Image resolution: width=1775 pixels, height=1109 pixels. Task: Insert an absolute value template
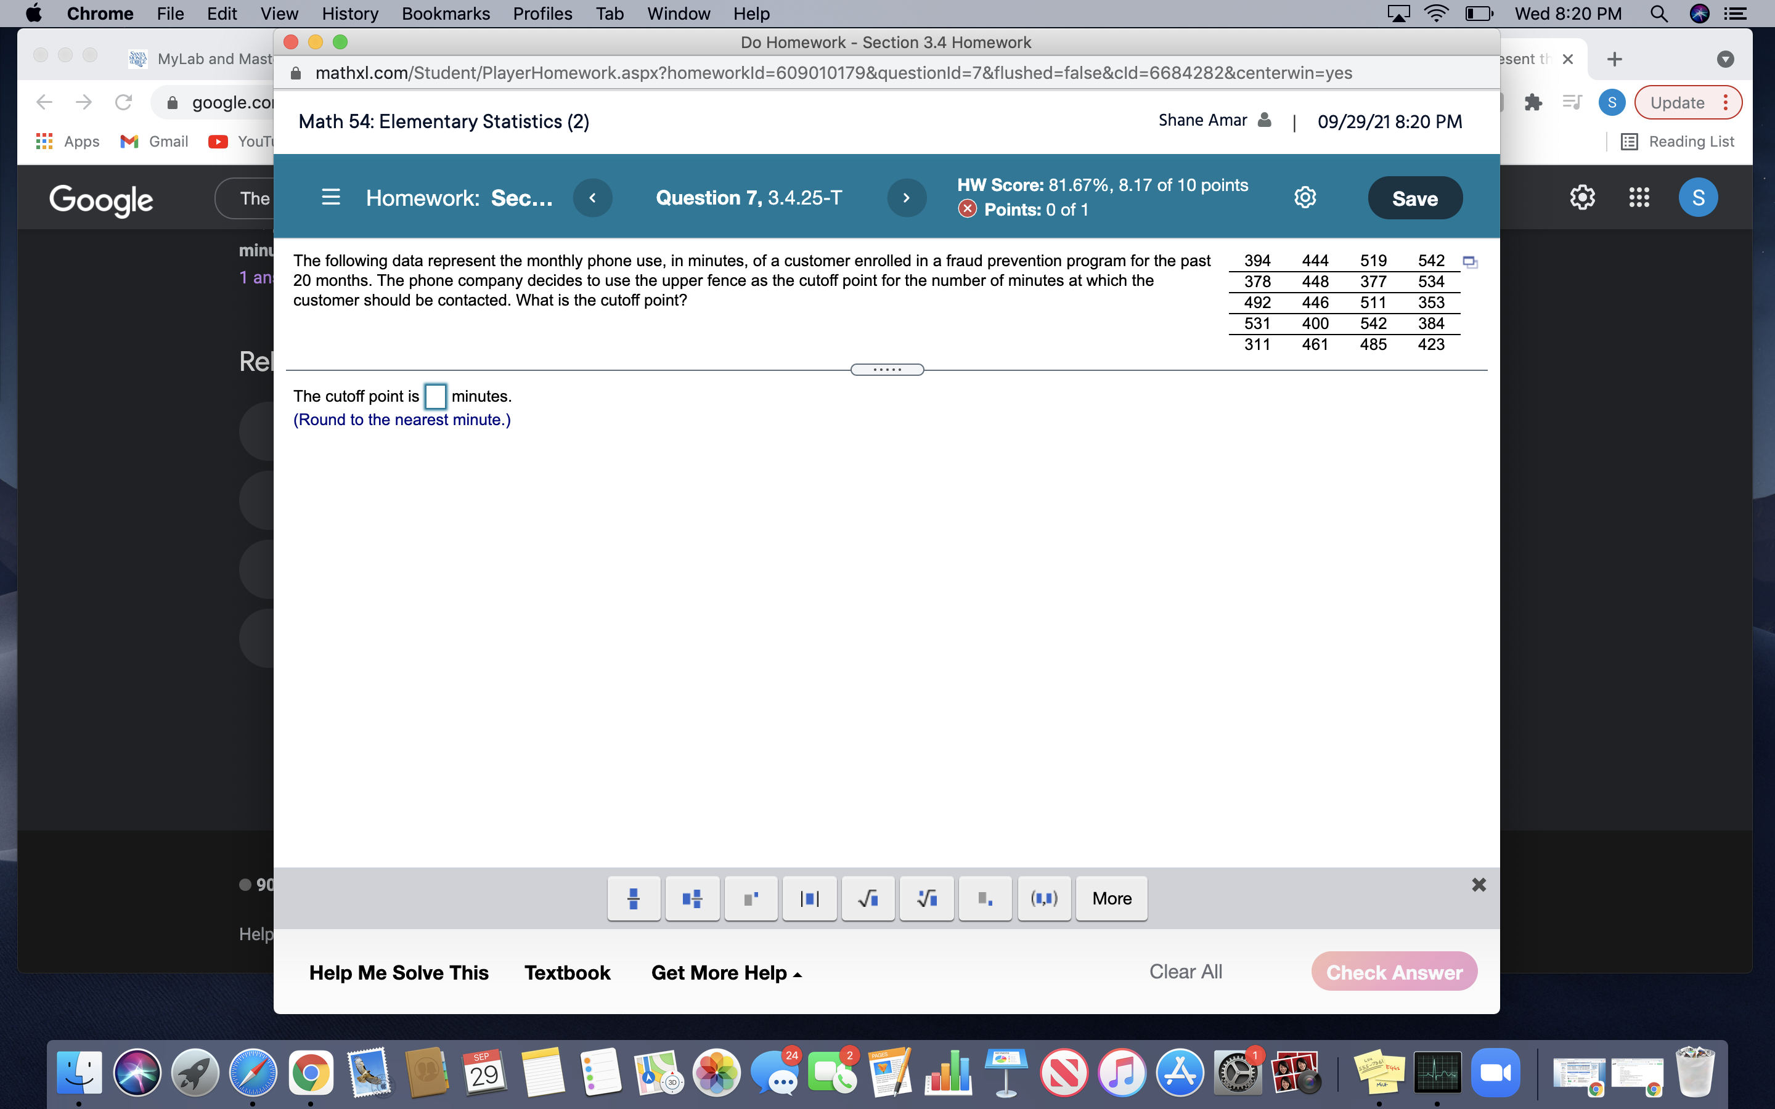pyautogui.click(x=808, y=898)
